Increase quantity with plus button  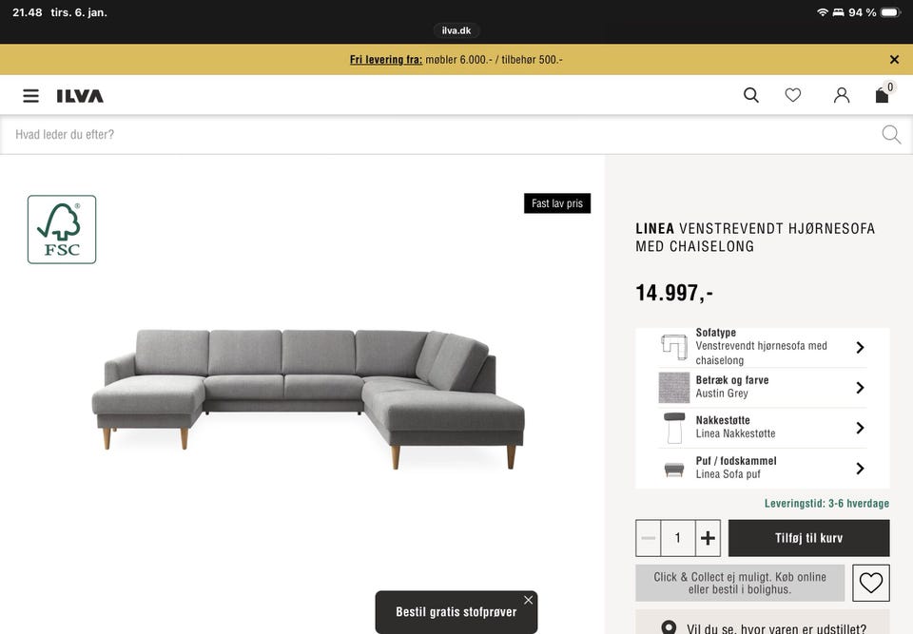tap(708, 538)
